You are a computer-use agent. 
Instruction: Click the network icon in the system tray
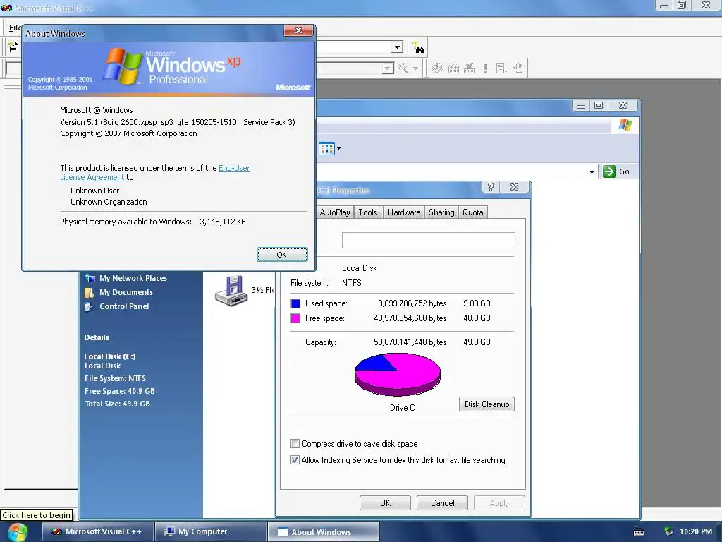(x=668, y=532)
